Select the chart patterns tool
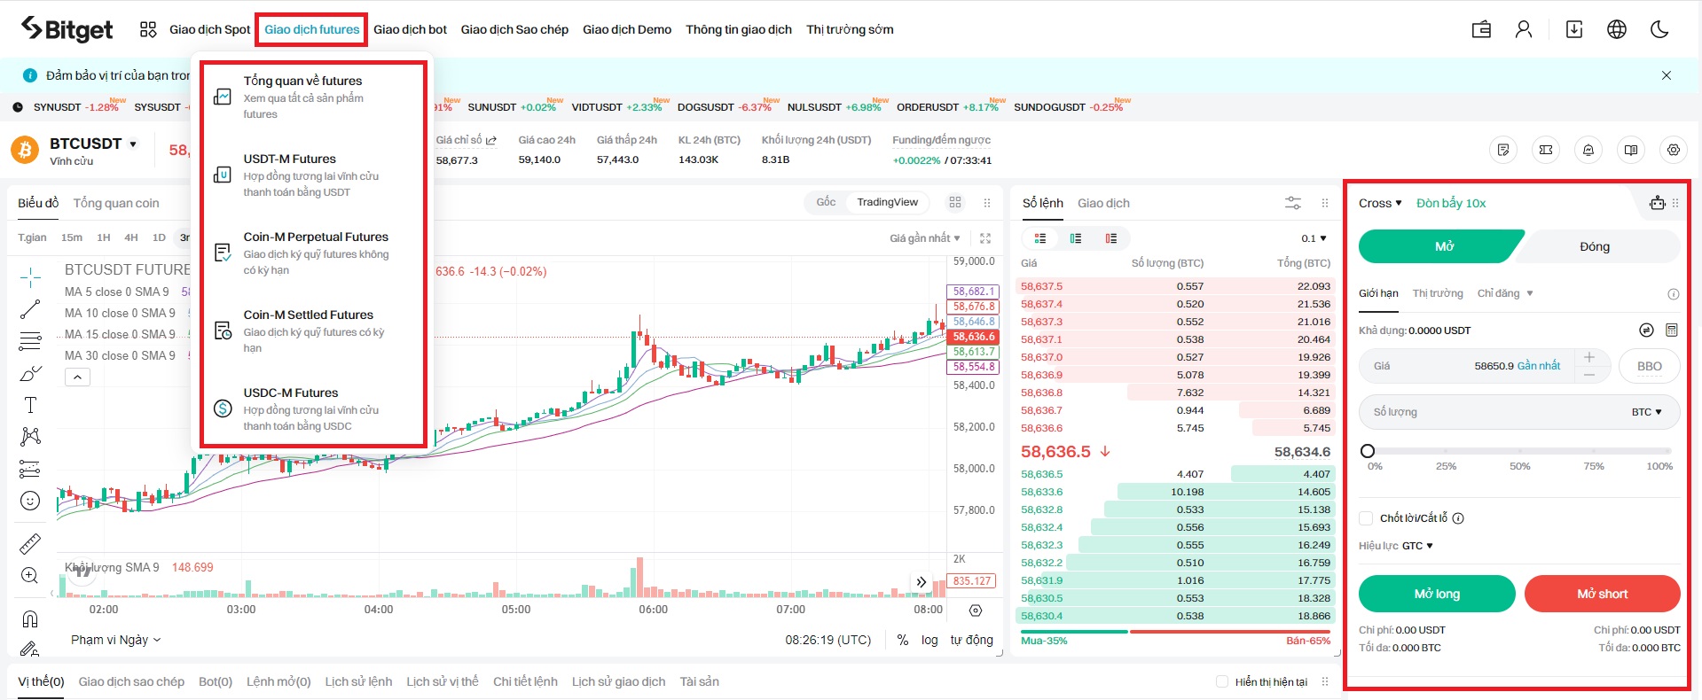The image size is (1702, 700). (x=30, y=436)
